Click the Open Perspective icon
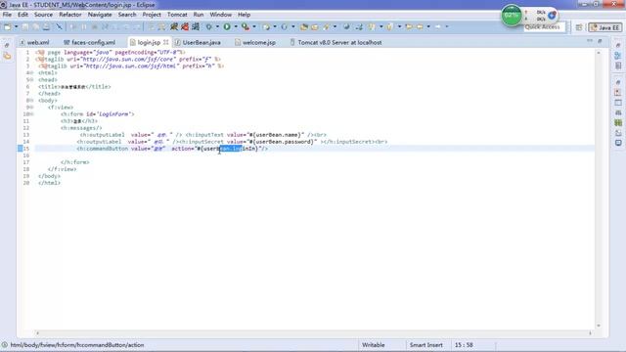This screenshot has height=352, width=626. click(x=579, y=27)
